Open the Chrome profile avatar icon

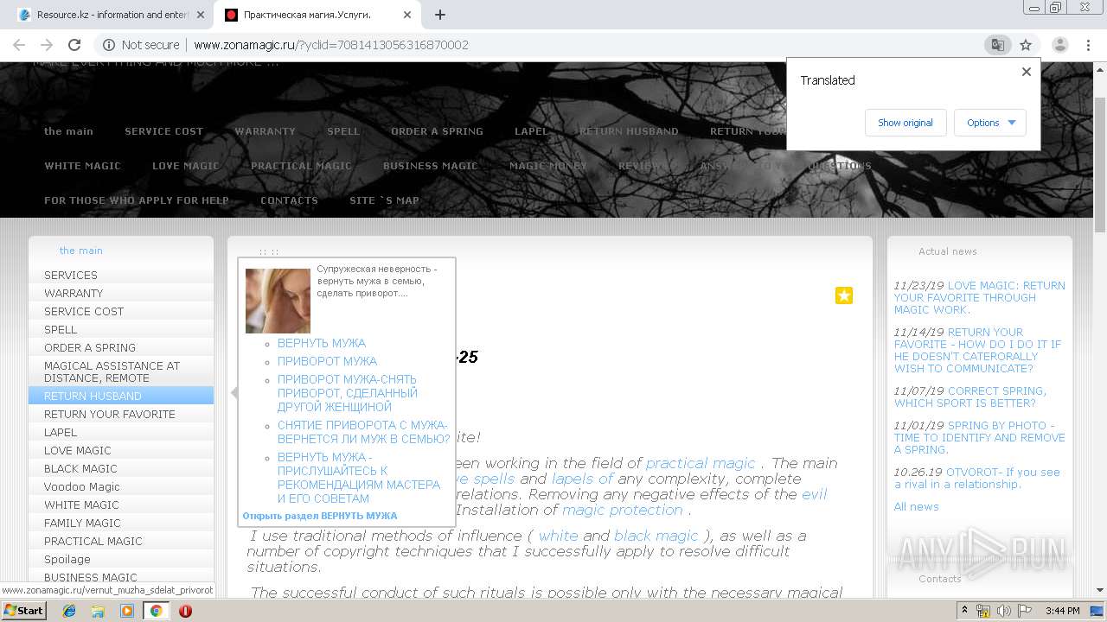1059,45
